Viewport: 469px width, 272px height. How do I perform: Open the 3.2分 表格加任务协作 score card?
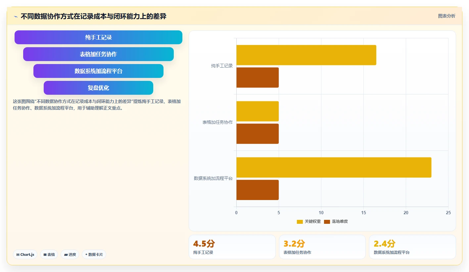point(322,247)
